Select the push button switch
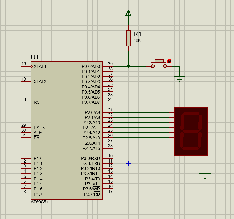Screen dimensions: 234x219 click(x=159, y=64)
